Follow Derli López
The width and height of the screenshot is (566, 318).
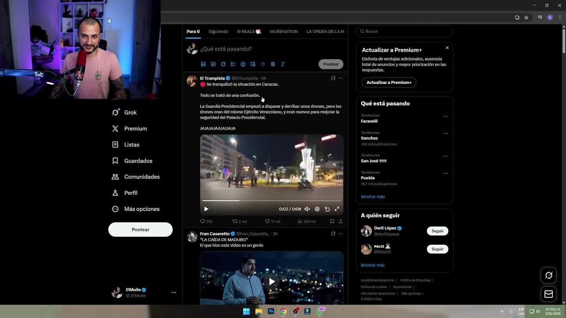(437, 231)
